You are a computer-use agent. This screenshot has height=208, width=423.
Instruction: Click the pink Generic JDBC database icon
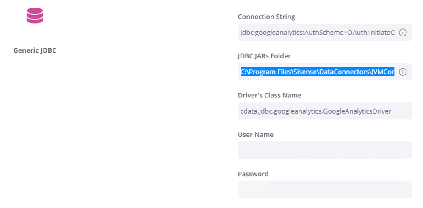pos(35,16)
